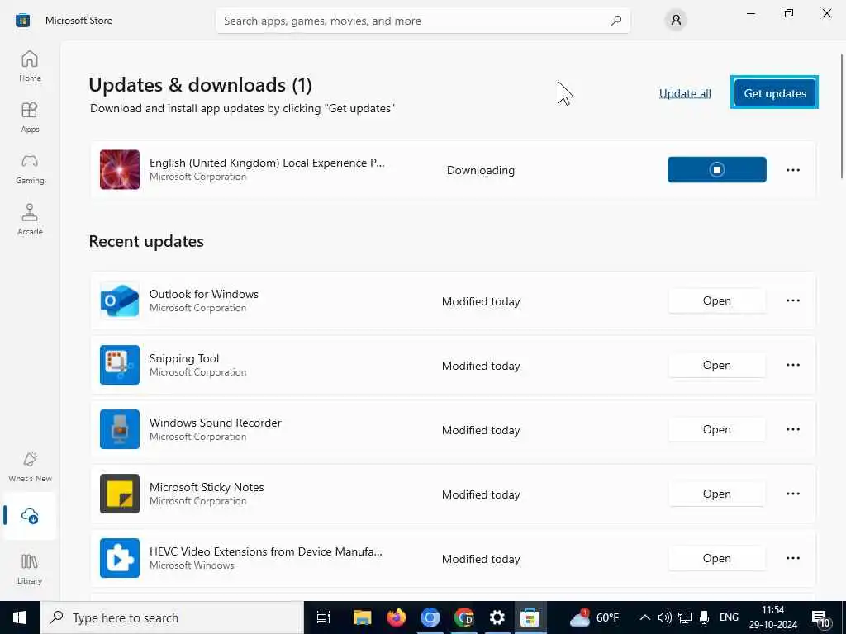Viewport: 846px width, 634px height.
Task: Click the vertical scrollbar of the Store
Action: [842, 116]
